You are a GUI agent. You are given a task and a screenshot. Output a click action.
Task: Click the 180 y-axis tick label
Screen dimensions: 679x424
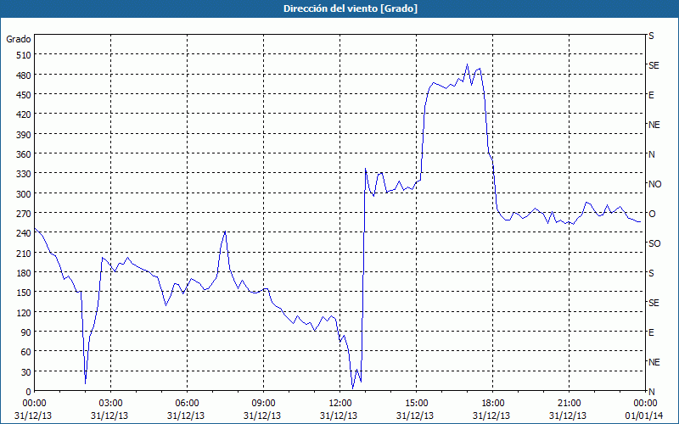pos(24,273)
